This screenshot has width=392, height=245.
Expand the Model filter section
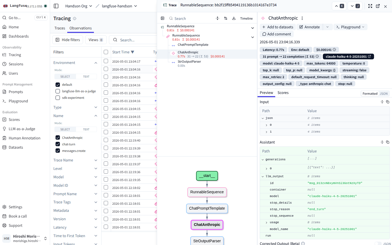pyautogui.click(x=96, y=177)
